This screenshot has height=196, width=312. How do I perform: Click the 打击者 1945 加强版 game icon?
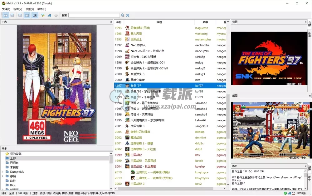pos(127,57)
